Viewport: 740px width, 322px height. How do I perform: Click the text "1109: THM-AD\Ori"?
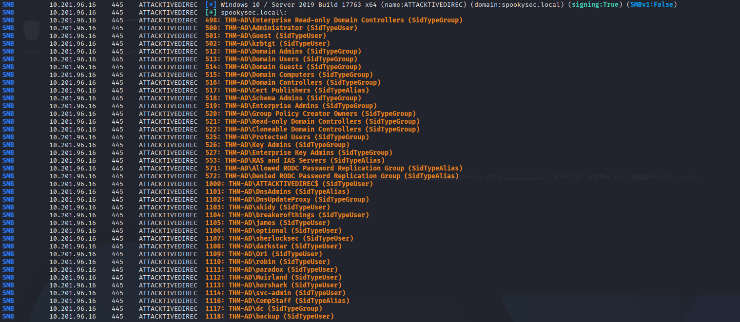[x=236, y=254]
